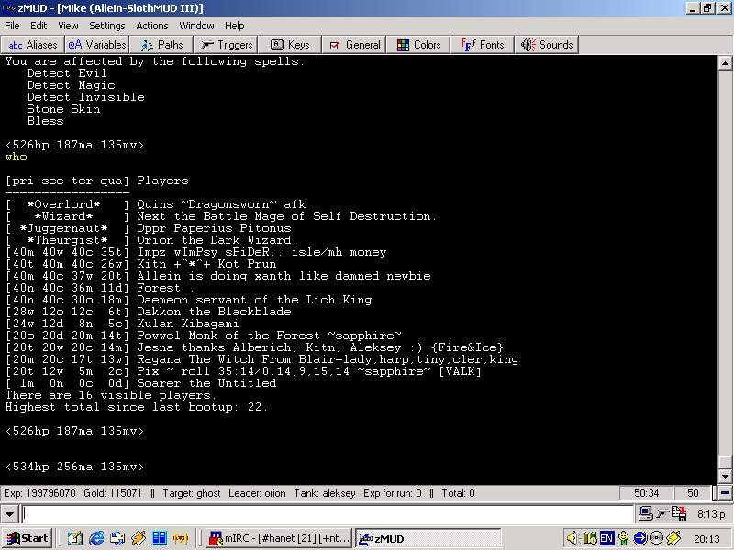Open the Edit menu
This screenshot has height=550, width=734.
pos(39,26)
